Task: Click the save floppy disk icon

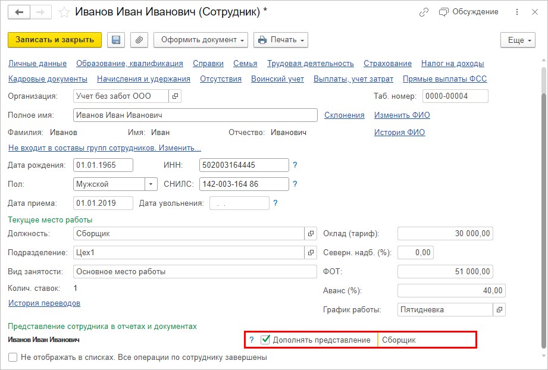Action: coord(115,40)
